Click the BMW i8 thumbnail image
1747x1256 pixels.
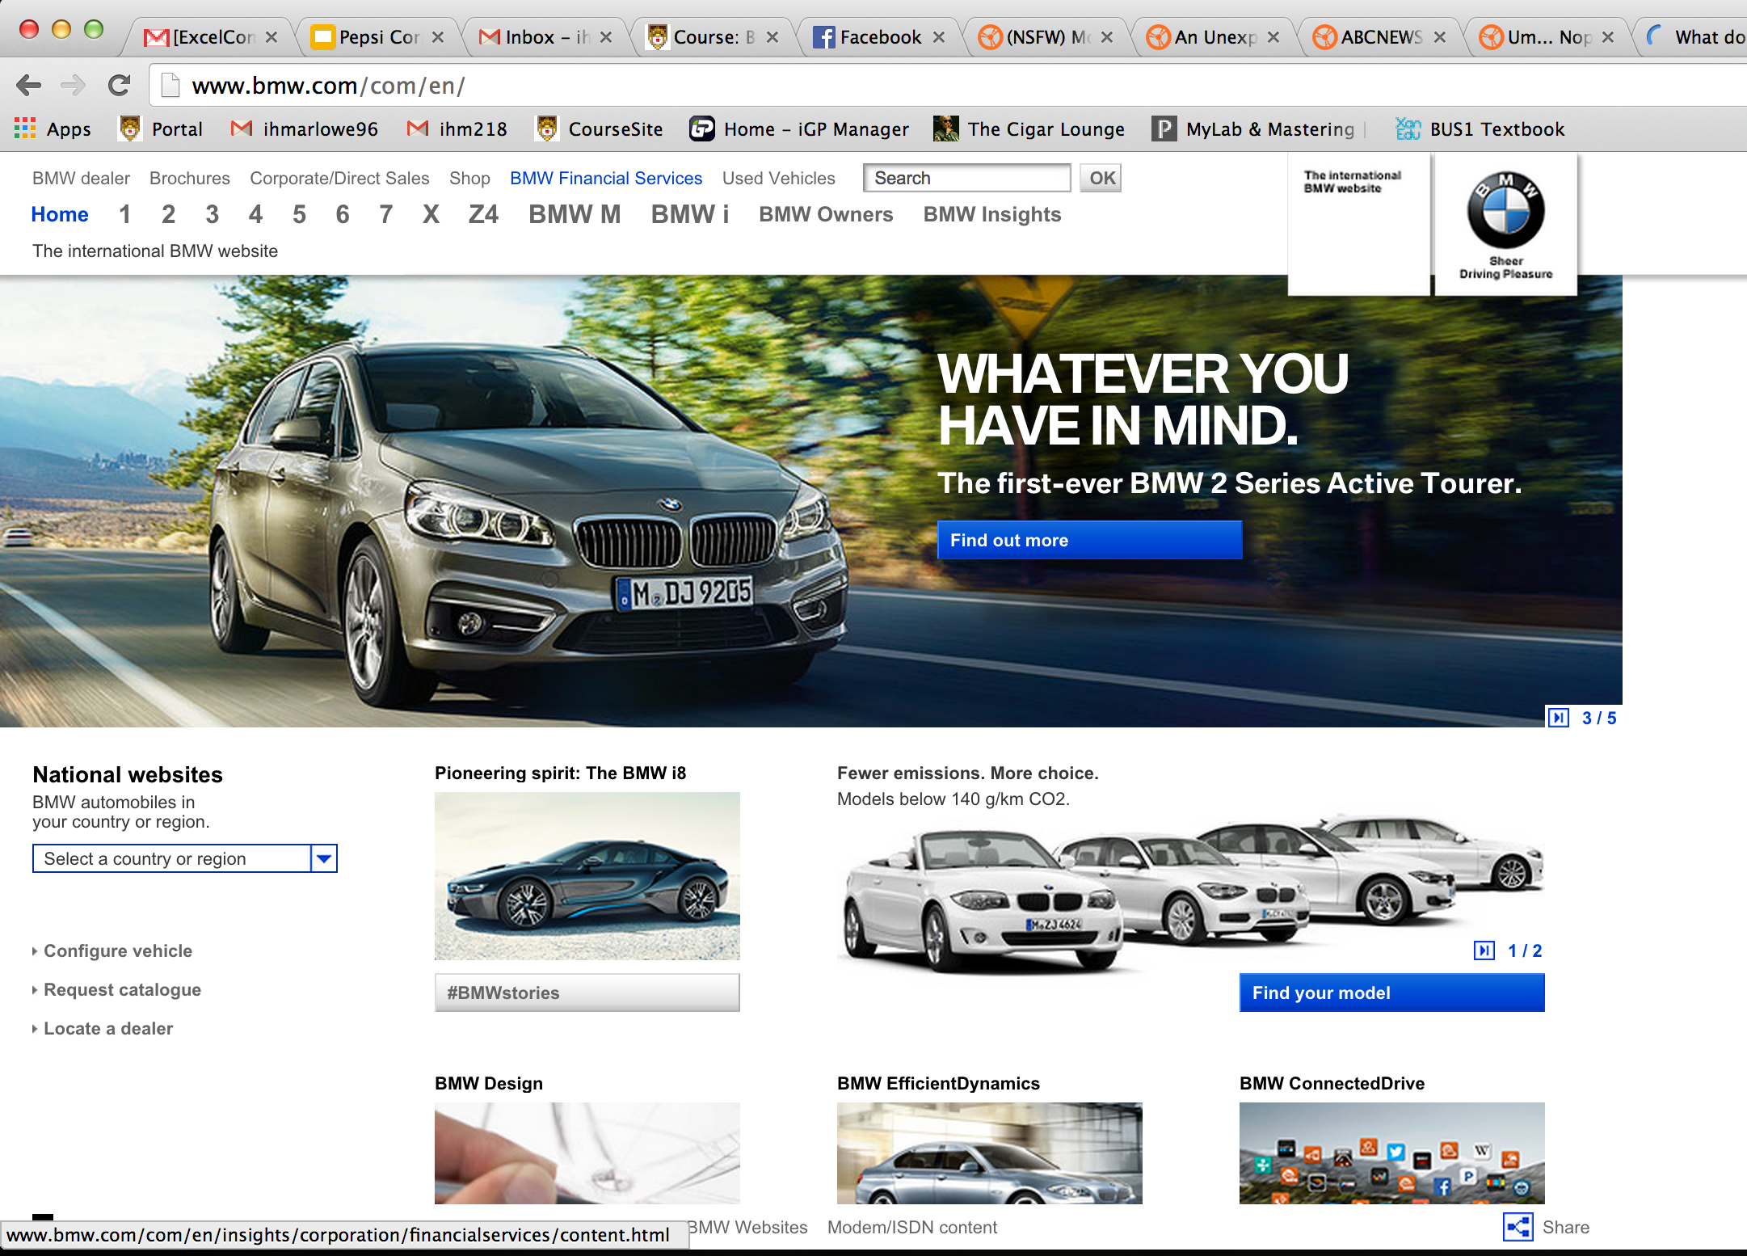pos(587,875)
